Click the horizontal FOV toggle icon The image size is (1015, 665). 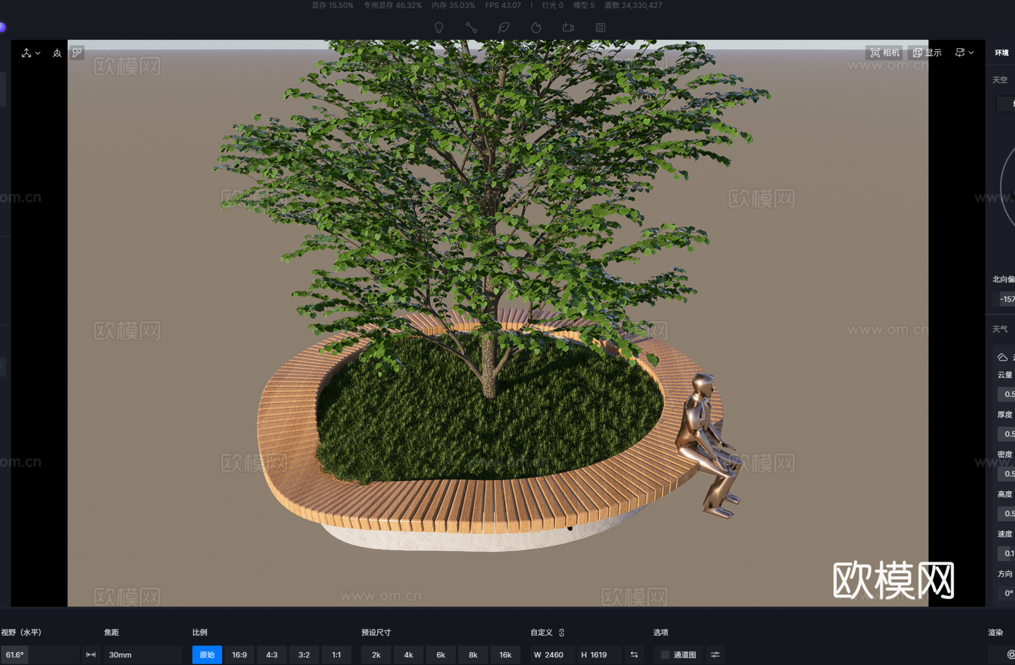point(91,655)
